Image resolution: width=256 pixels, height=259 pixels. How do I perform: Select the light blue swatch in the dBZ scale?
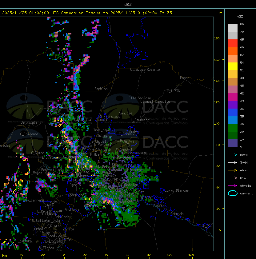pyautogui.click(x=233, y=120)
